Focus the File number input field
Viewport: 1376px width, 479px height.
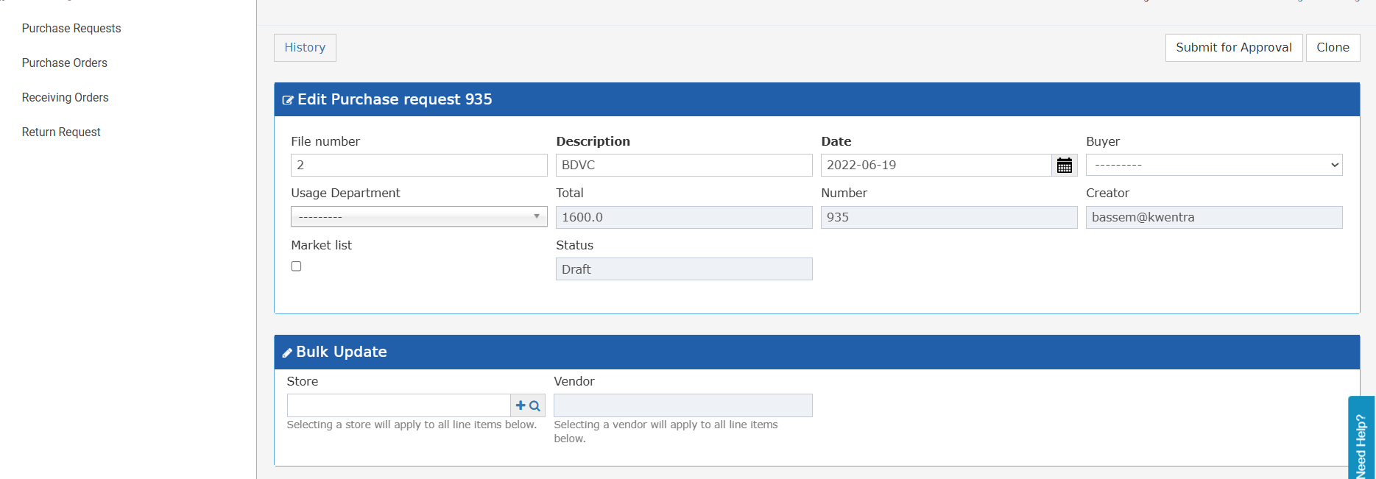coord(419,165)
